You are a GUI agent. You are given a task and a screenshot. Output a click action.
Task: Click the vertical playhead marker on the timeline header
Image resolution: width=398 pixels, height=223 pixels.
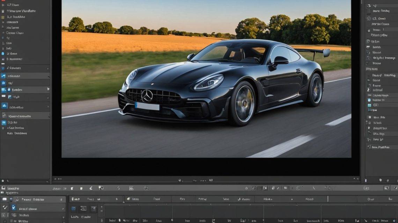click(328, 199)
